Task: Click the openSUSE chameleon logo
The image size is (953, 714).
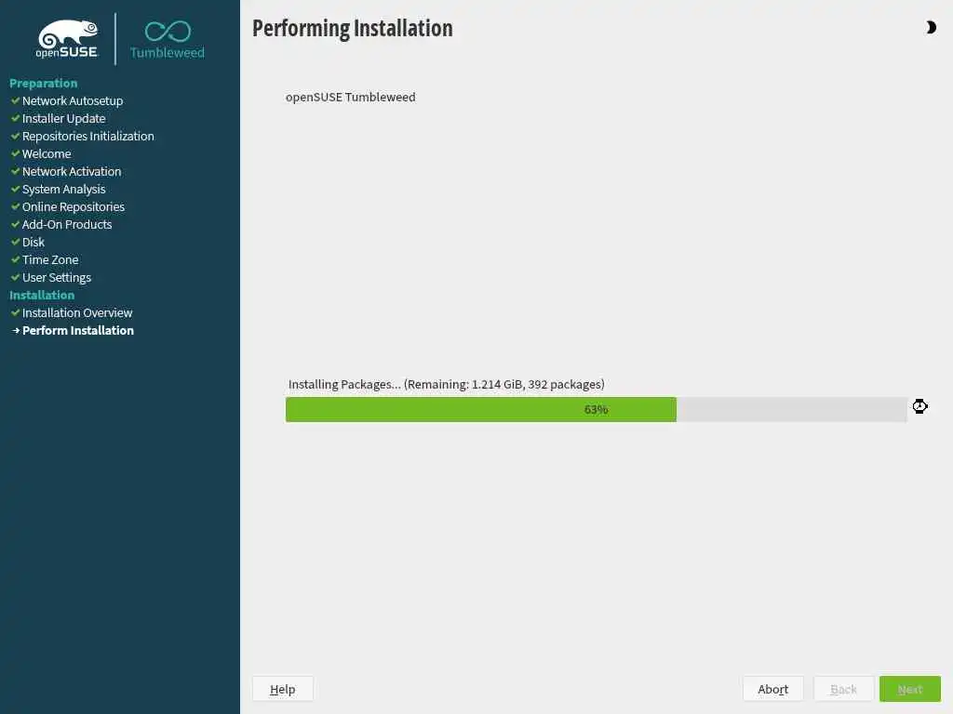Action: [67, 39]
